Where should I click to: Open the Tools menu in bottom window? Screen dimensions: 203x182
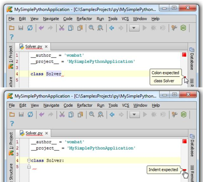113,105
